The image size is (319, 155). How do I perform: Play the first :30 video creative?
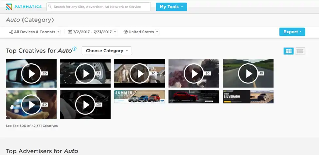tap(31, 73)
